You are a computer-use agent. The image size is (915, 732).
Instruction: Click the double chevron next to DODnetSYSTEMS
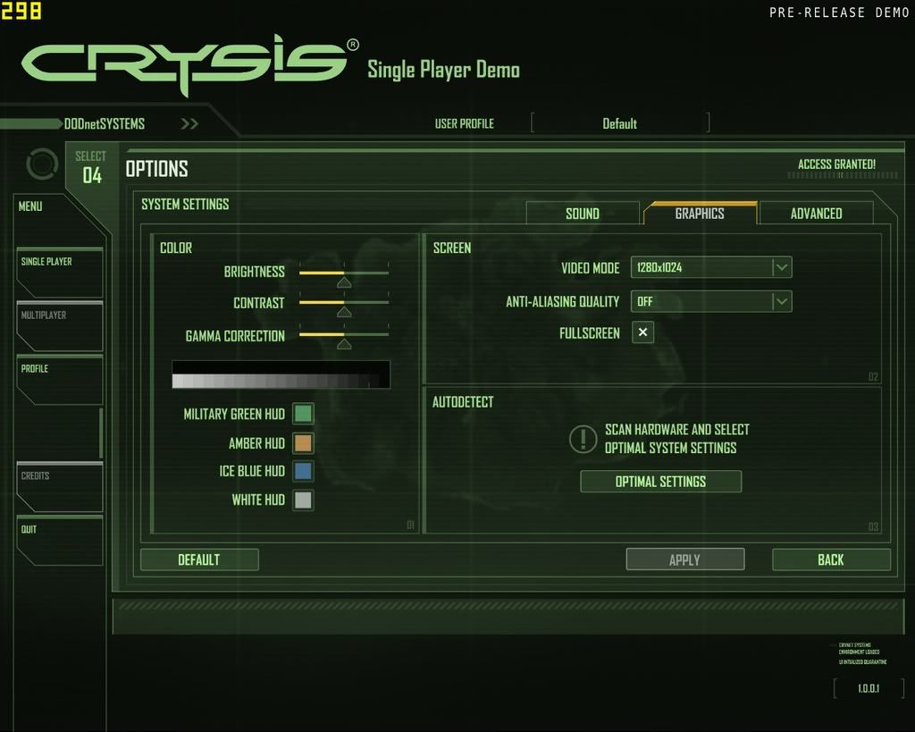(x=189, y=123)
